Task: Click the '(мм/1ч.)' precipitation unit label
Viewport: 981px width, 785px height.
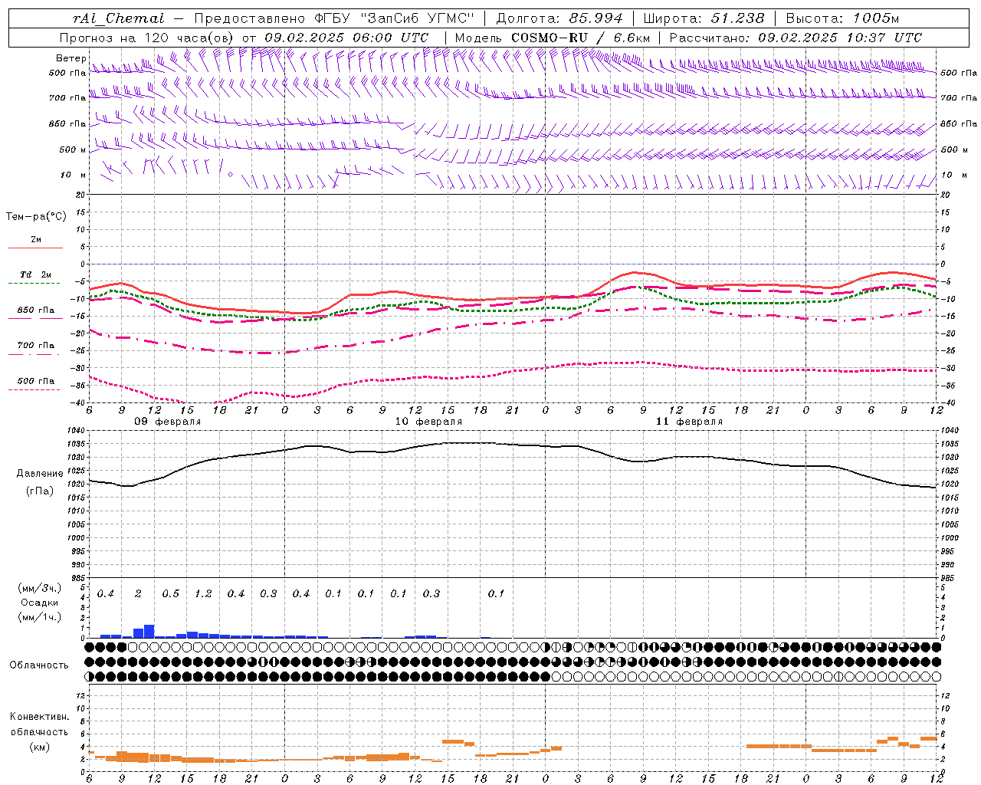Action: (40, 617)
